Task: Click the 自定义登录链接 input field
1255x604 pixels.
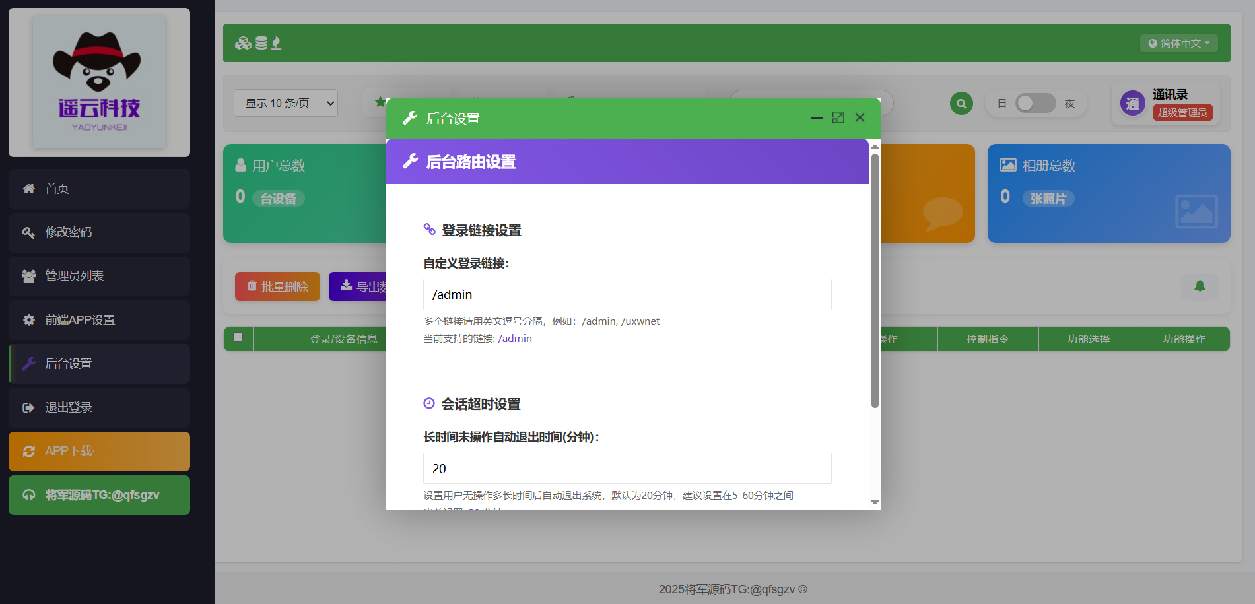Action: pyautogui.click(x=627, y=294)
